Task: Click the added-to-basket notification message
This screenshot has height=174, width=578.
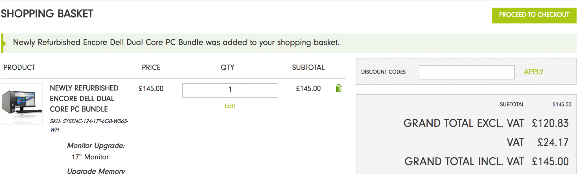Action: point(176,43)
